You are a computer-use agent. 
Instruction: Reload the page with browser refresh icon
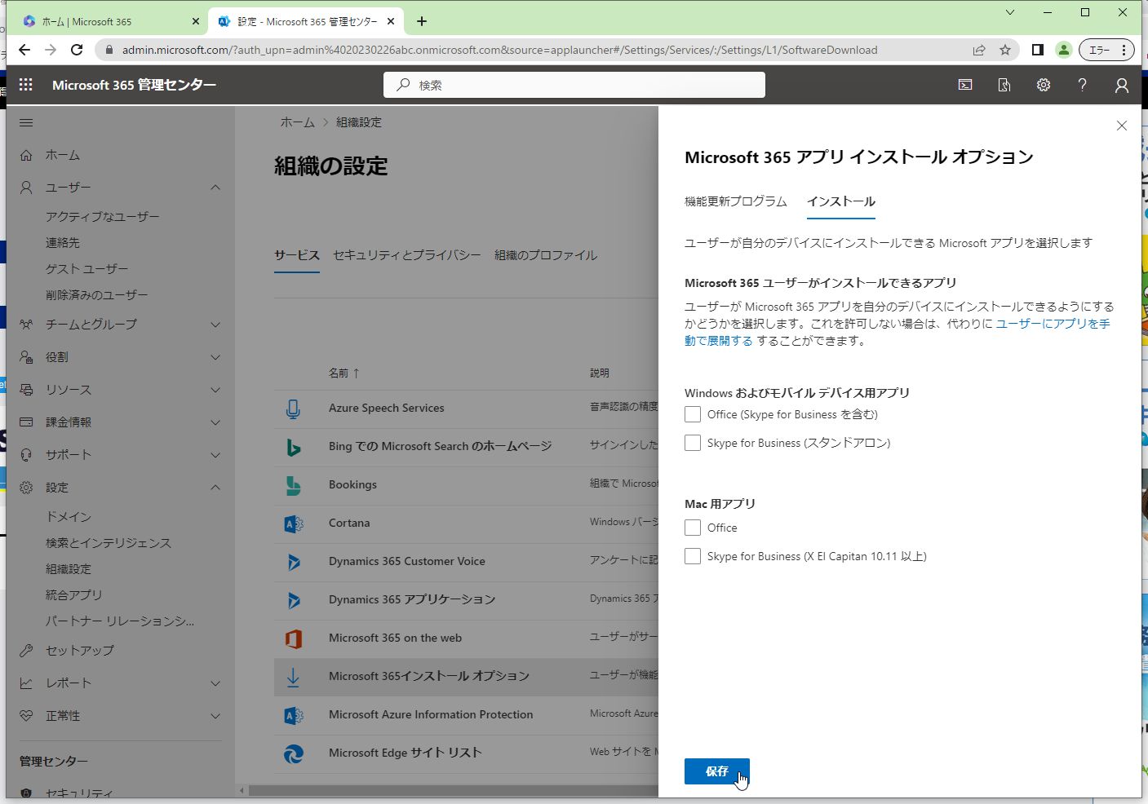pos(77,50)
